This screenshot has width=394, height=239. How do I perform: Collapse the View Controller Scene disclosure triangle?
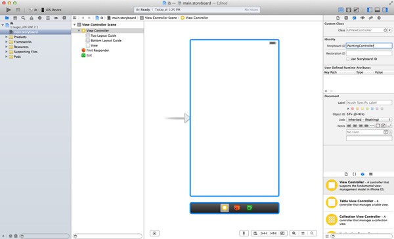(x=75, y=25)
